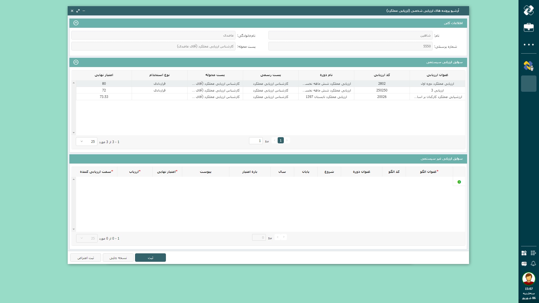Click the three-dots more menu in sidebar
Image resolution: width=539 pixels, height=303 pixels.
pyautogui.click(x=529, y=45)
